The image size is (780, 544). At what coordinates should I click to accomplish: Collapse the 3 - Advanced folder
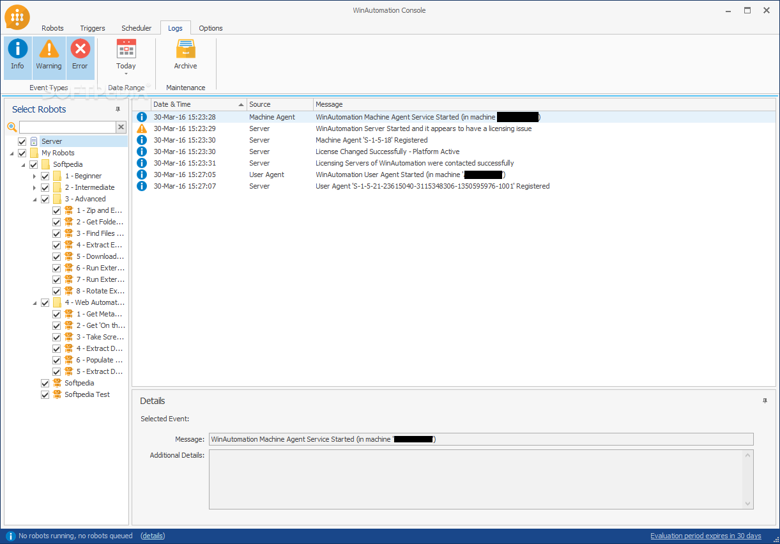pos(34,199)
